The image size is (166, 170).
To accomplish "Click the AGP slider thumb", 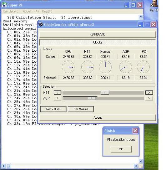I will click(x=92, y=98).
